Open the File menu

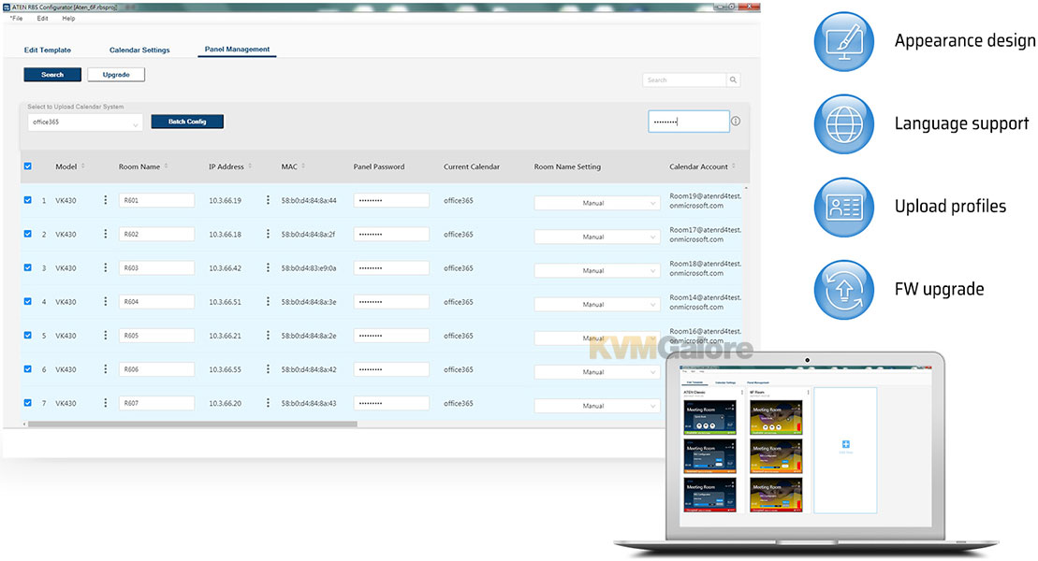click(x=17, y=19)
